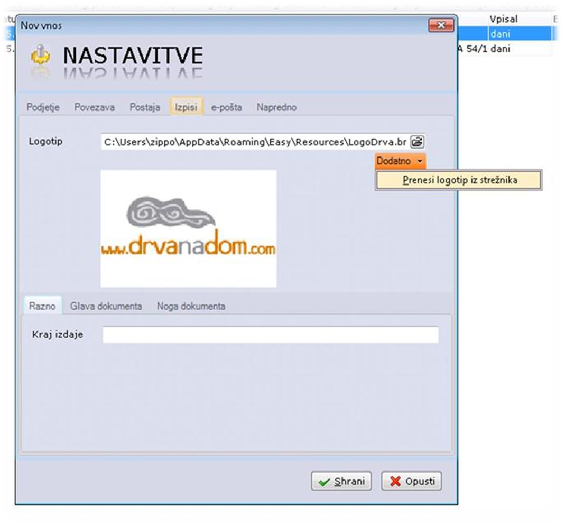Screen dimensions: 565x526
Task: Select the Razno sub-tab
Action: click(42, 306)
